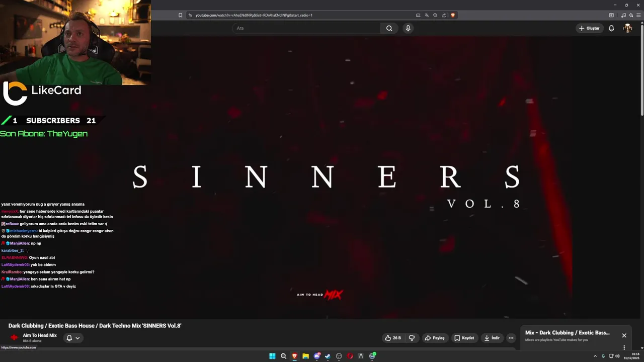
Task: Click the bookmark icon beside the address bar
Action: pos(180,15)
